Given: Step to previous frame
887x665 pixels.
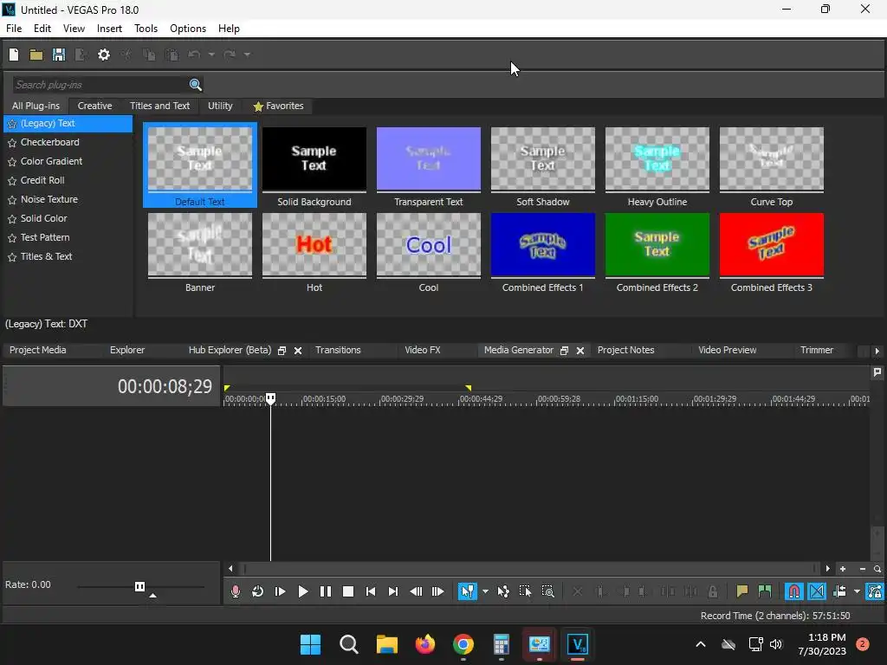Looking at the screenshot, I should tap(416, 591).
